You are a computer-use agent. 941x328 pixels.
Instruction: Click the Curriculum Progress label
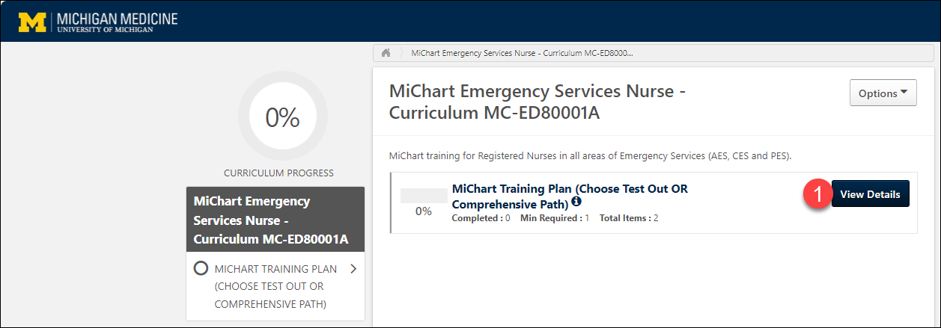[278, 173]
